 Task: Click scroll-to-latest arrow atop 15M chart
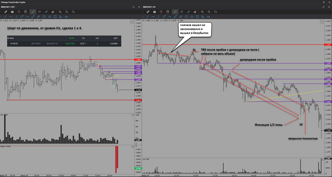(132, 22)
